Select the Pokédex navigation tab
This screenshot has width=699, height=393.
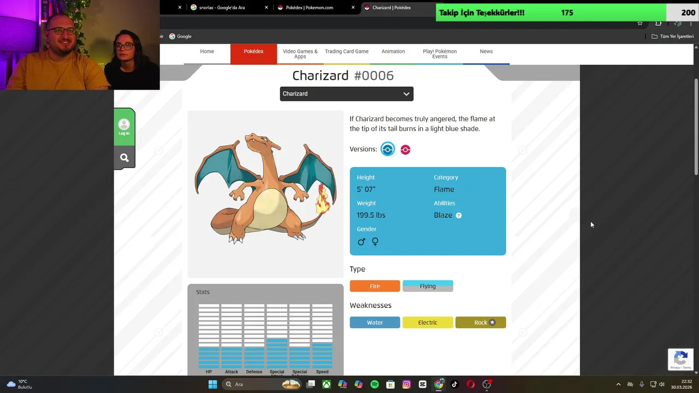[253, 53]
